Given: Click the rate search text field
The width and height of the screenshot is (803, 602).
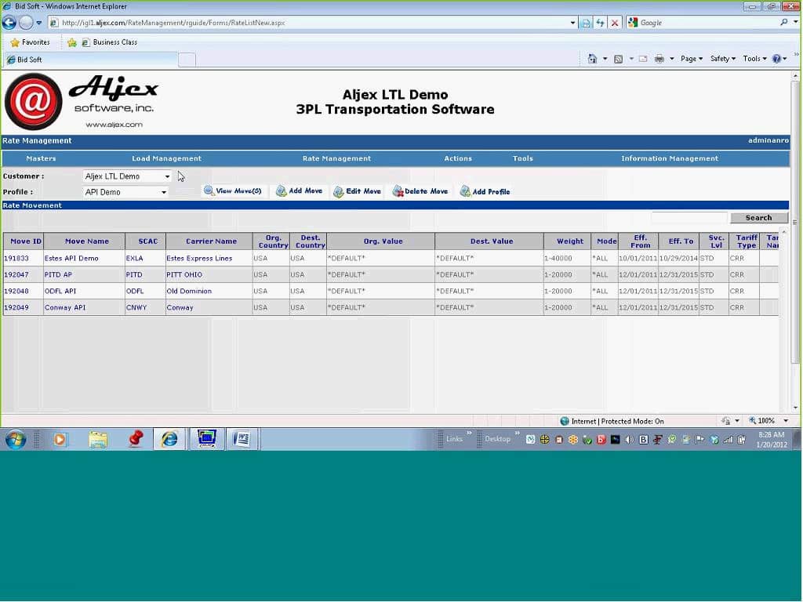Looking at the screenshot, I should tap(689, 218).
